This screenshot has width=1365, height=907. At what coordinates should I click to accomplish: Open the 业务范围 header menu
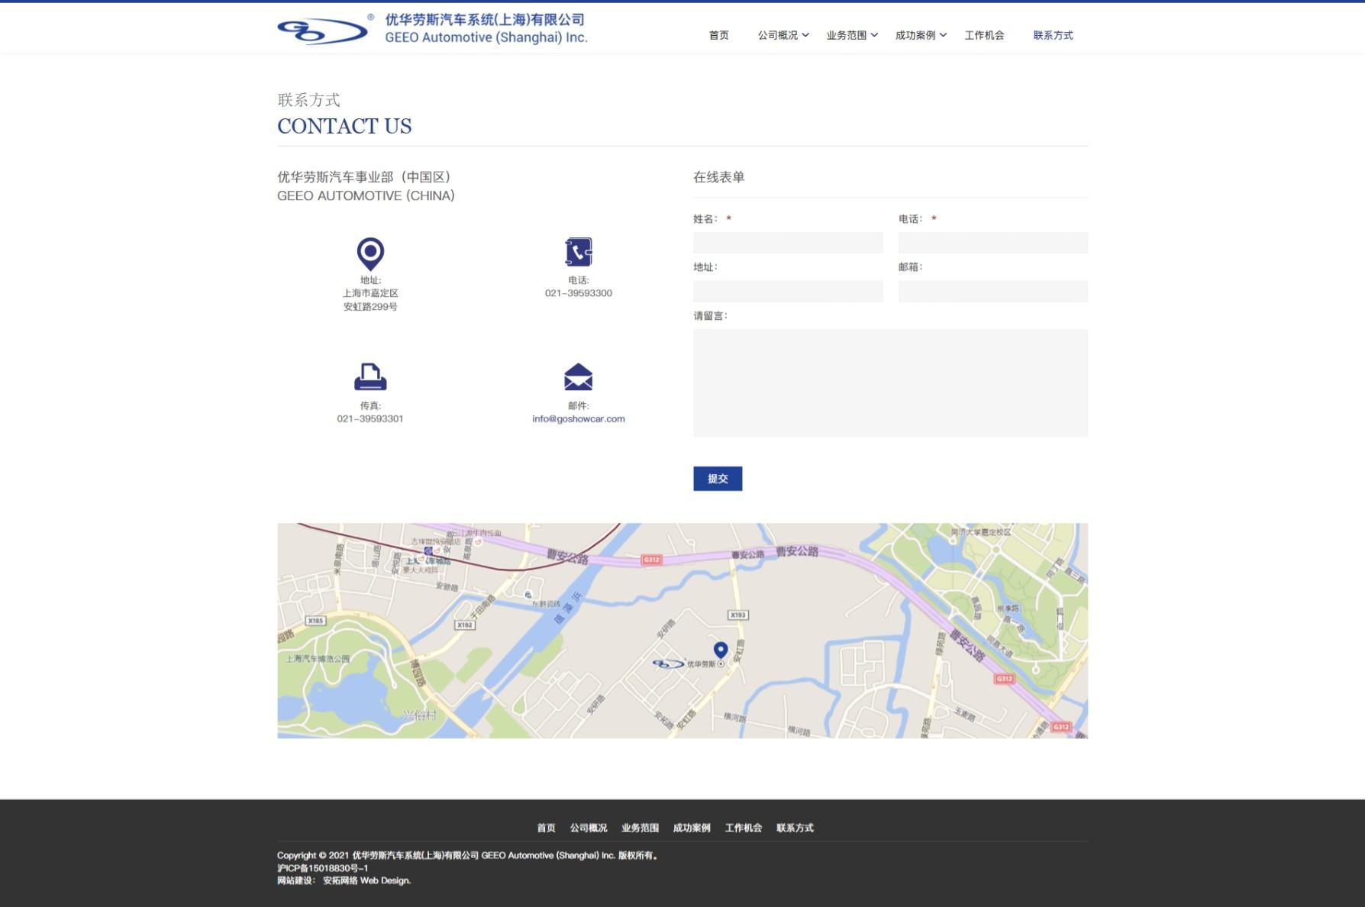coord(846,35)
